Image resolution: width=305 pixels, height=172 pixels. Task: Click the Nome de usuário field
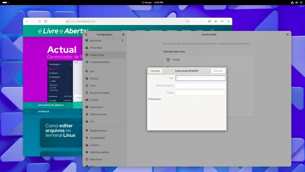tap(200, 85)
